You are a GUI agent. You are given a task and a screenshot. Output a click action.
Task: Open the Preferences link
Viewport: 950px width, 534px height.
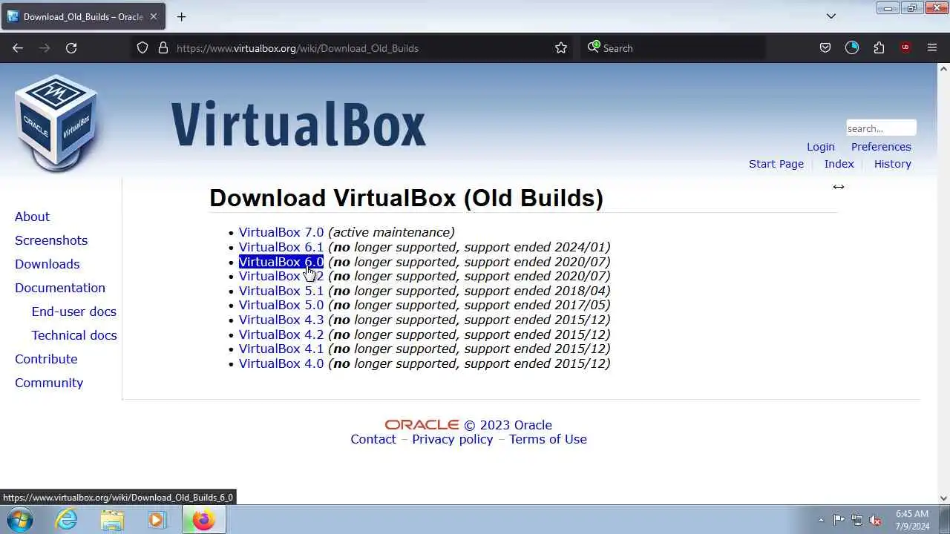tap(881, 147)
